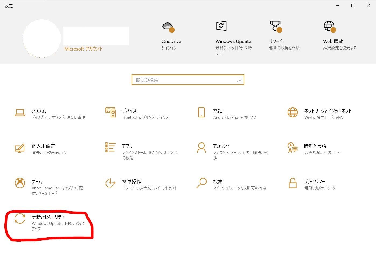Close the 設定 window
Screen dimensions: 376x254
[x=368, y=6]
